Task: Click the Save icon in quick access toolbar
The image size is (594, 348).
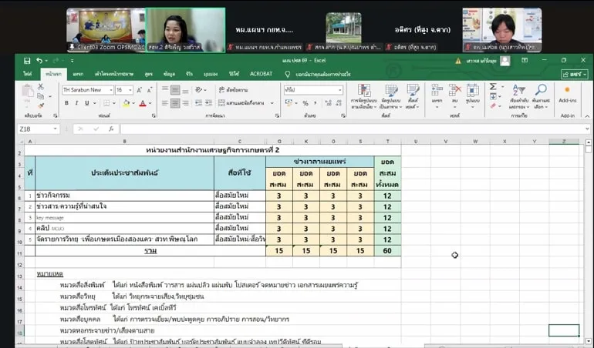Action: point(28,61)
